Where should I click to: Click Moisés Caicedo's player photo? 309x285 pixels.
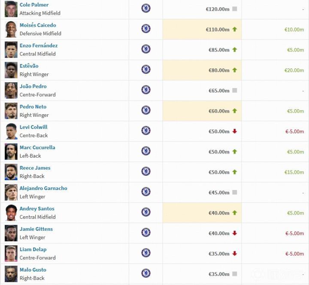tap(11, 29)
